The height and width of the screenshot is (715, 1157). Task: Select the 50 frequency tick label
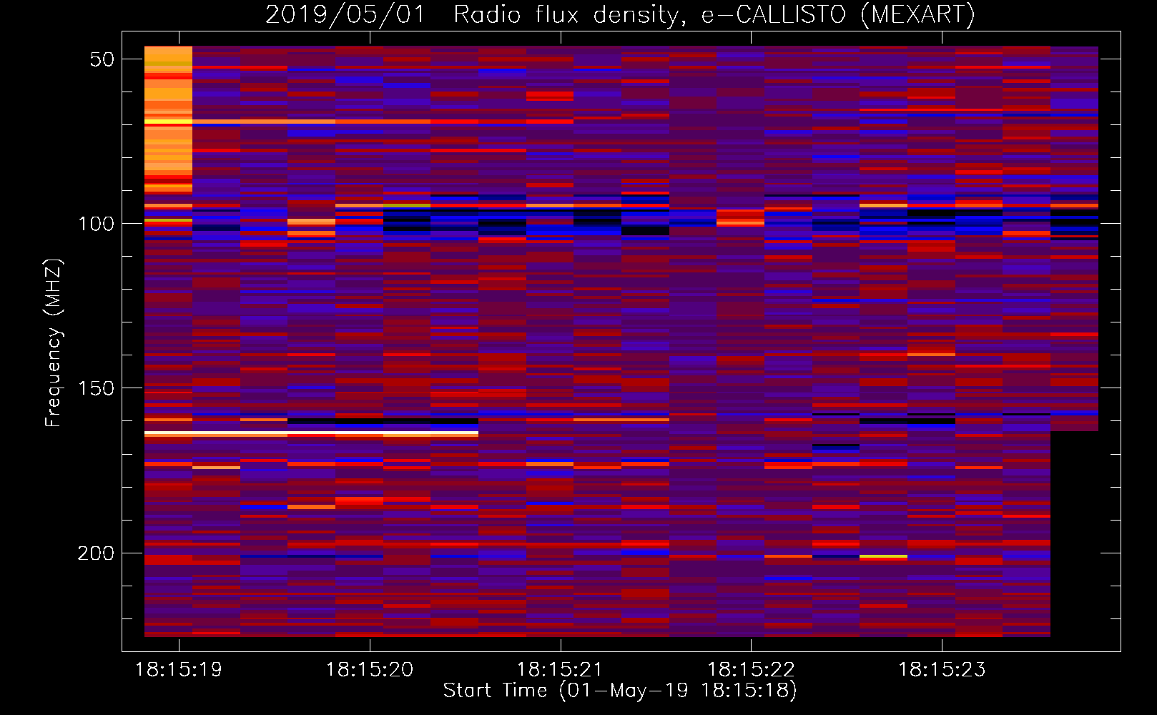(x=102, y=59)
